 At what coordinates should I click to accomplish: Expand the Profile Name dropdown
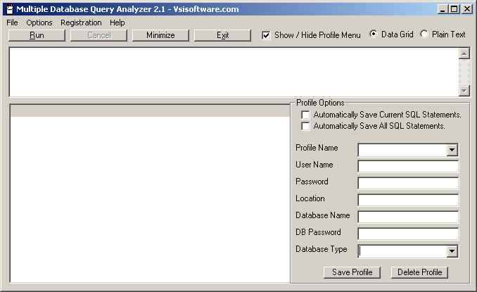coord(452,150)
